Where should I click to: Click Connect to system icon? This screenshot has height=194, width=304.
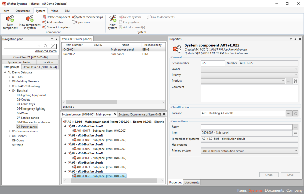pyautogui.click(x=44, y=27)
